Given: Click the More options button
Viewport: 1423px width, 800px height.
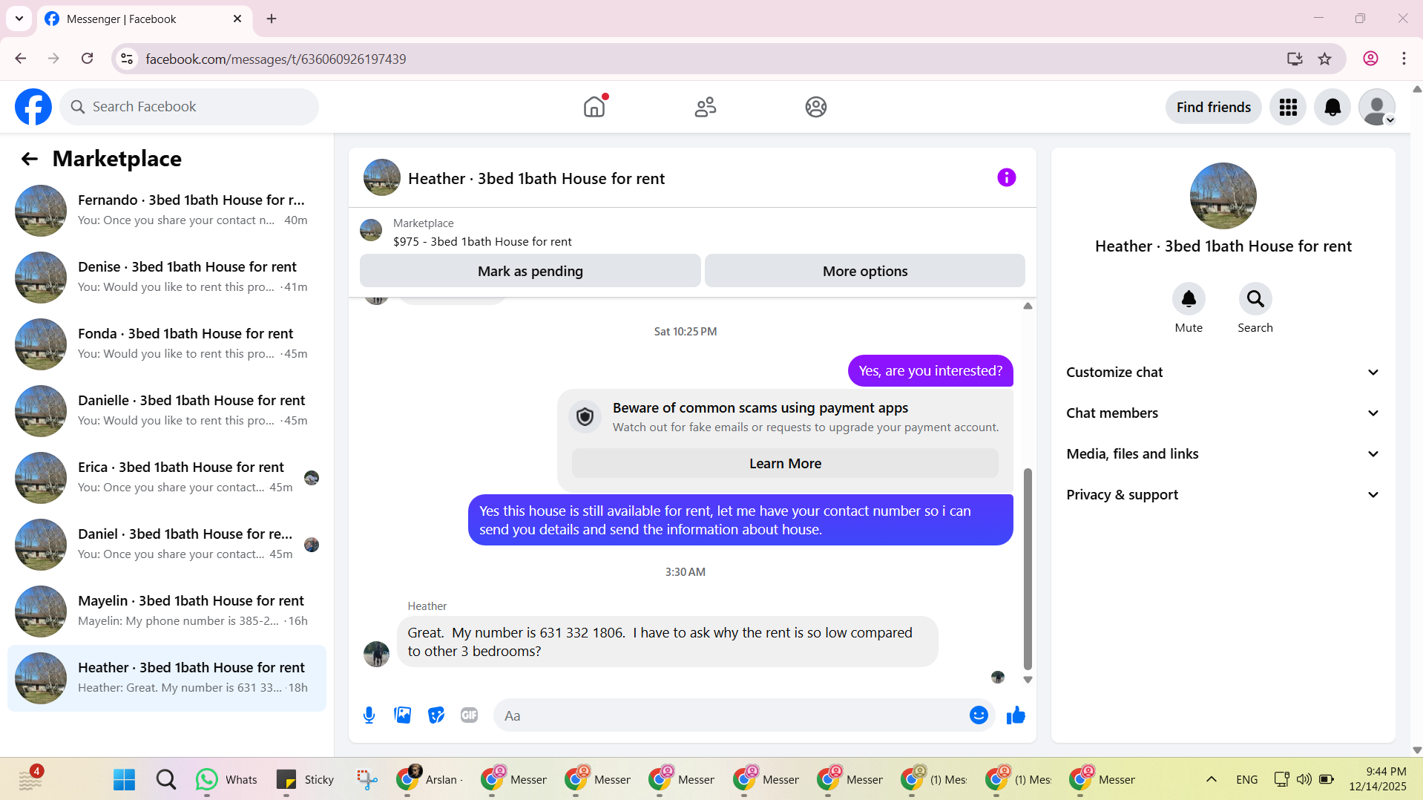Looking at the screenshot, I should [865, 271].
